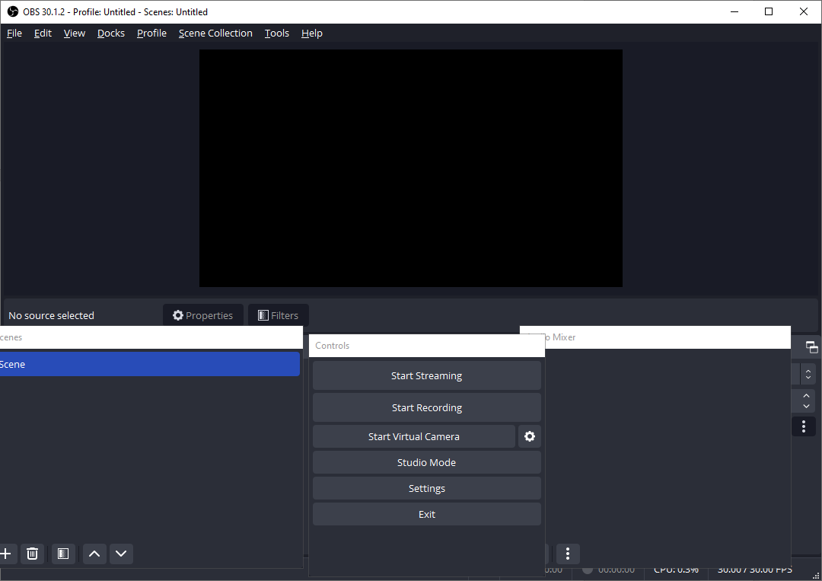Viewport: 822px width, 581px height.
Task: Click the Start Streaming button
Action: (426, 375)
